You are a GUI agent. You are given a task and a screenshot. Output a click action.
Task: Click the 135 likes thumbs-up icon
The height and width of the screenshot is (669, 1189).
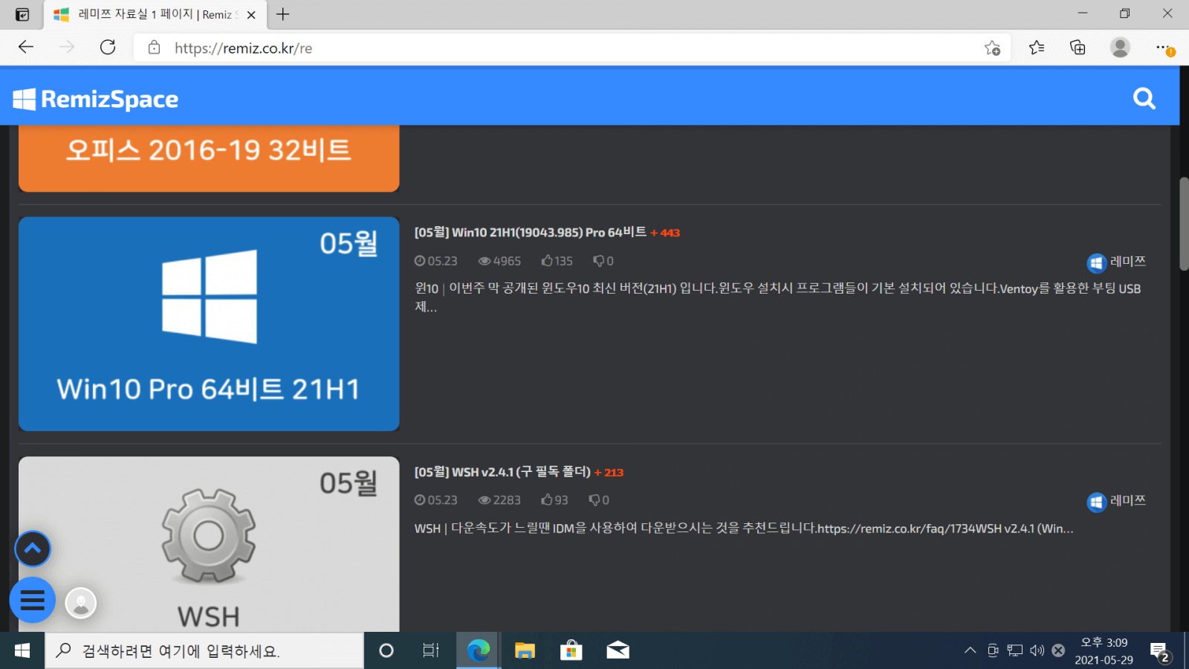547,260
